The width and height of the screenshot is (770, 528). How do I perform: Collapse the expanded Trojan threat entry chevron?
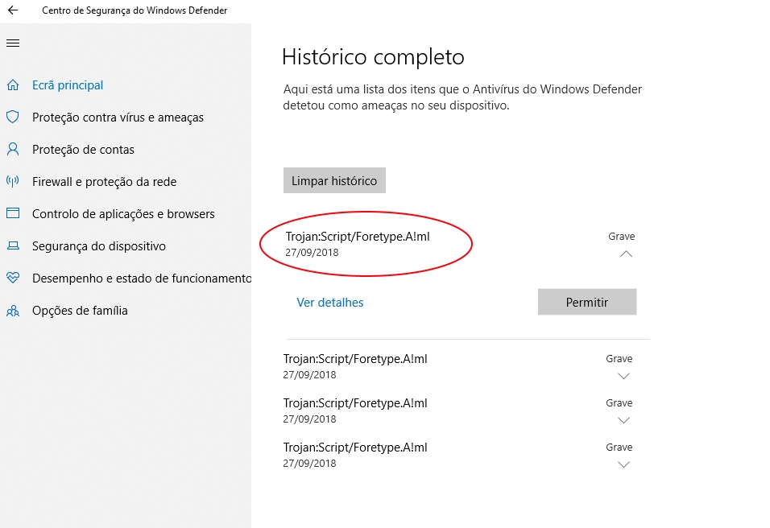(626, 254)
